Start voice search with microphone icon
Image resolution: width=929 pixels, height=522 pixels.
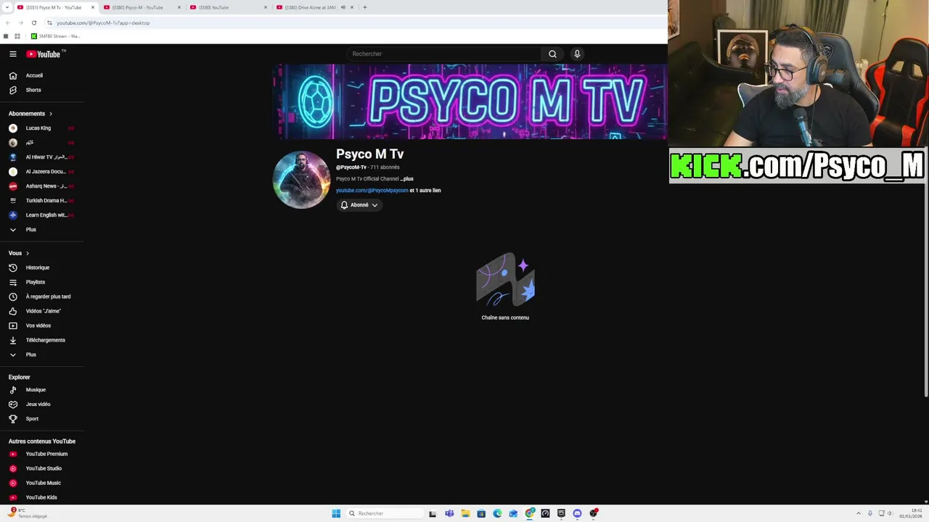(577, 54)
